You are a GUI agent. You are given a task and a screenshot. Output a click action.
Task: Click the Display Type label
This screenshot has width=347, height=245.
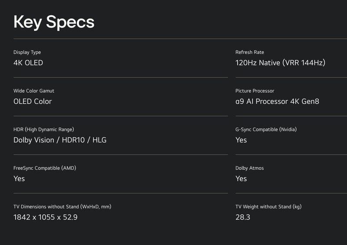27,52
